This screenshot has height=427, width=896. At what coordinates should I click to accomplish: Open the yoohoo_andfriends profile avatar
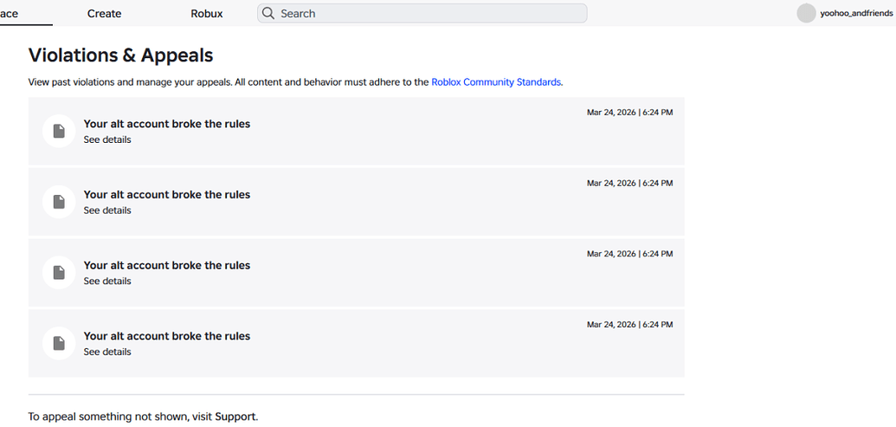coord(806,13)
